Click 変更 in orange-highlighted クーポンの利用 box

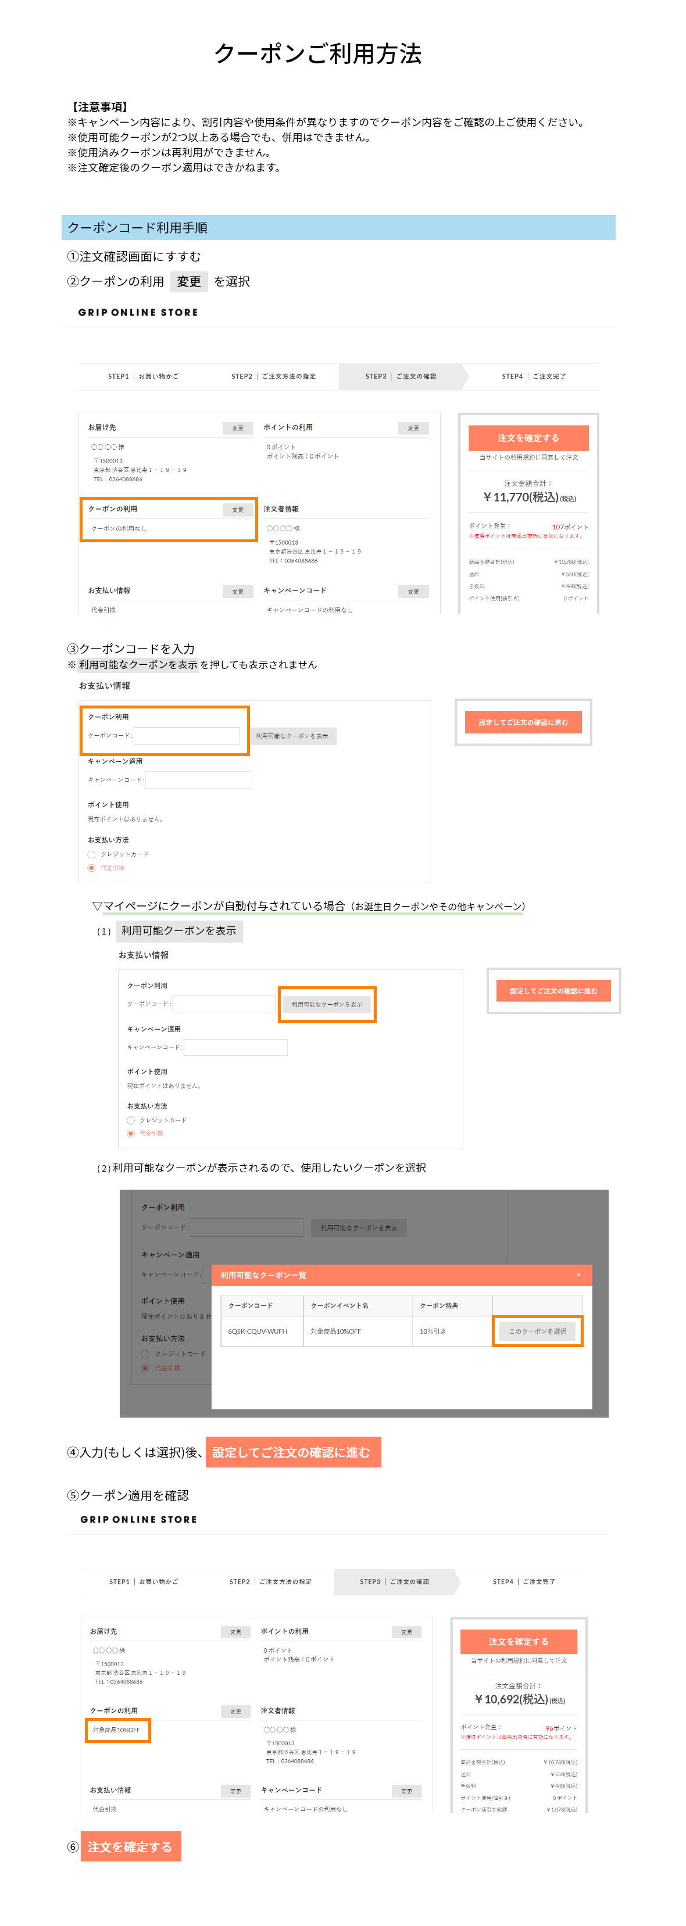[x=237, y=510]
